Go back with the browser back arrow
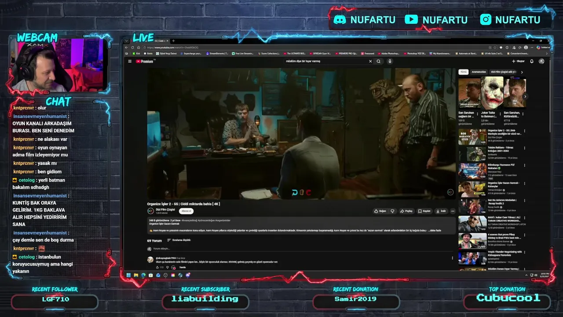Image resolution: width=563 pixels, height=317 pixels. 127,48
